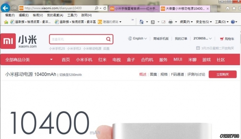
Task: Open MIUI in navigation bar
Action: (x=178, y=60)
